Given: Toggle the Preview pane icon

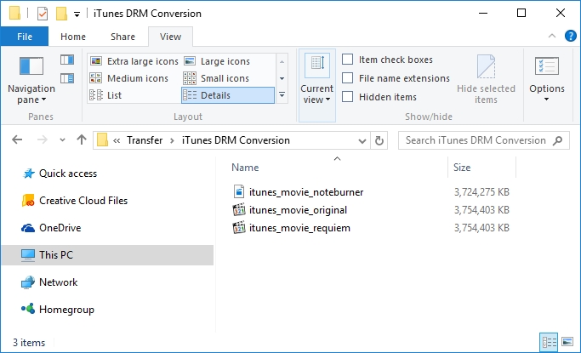Looking at the screenshot, I should click(67, 60).
